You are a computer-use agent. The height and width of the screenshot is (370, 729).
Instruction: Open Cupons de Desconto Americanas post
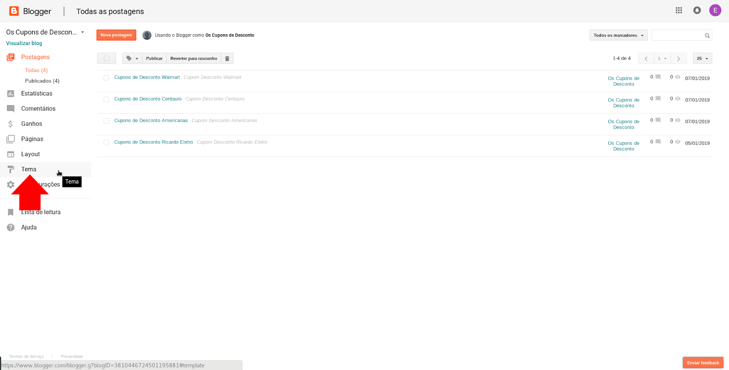151,121
